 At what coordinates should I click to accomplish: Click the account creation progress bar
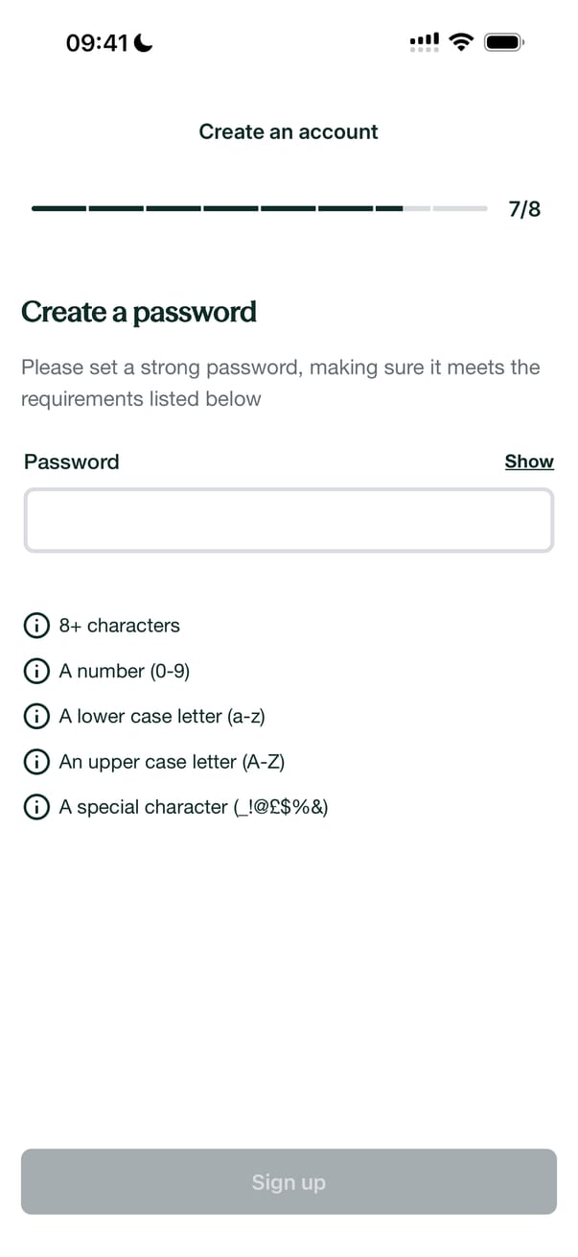coord(259,208)
